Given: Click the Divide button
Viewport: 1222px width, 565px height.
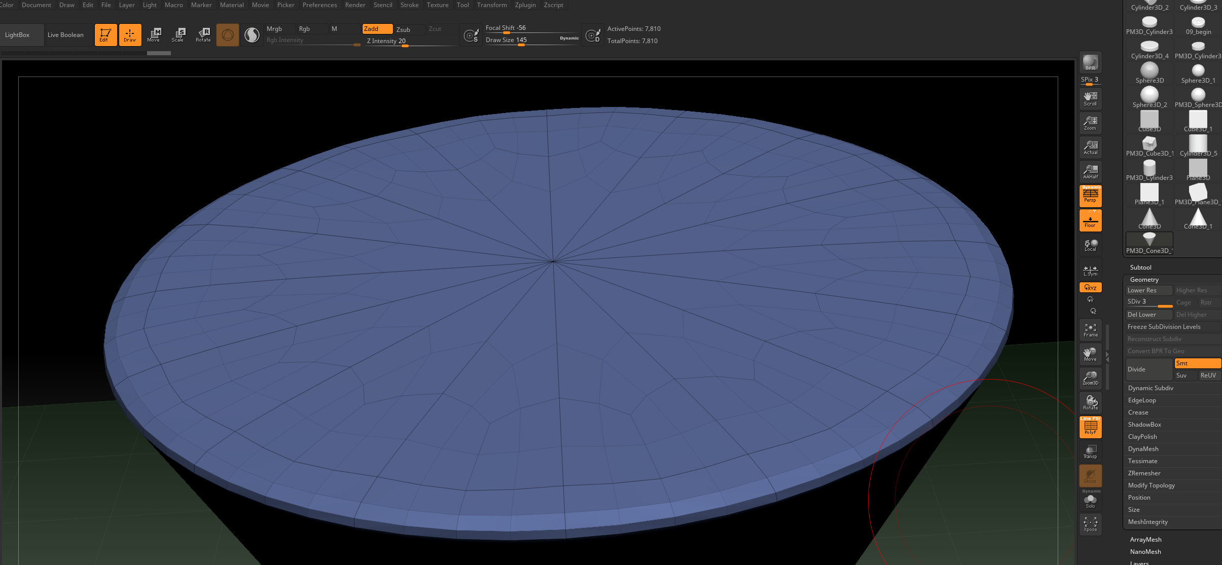Looking at the screenshot, I should click(1149, 369).
